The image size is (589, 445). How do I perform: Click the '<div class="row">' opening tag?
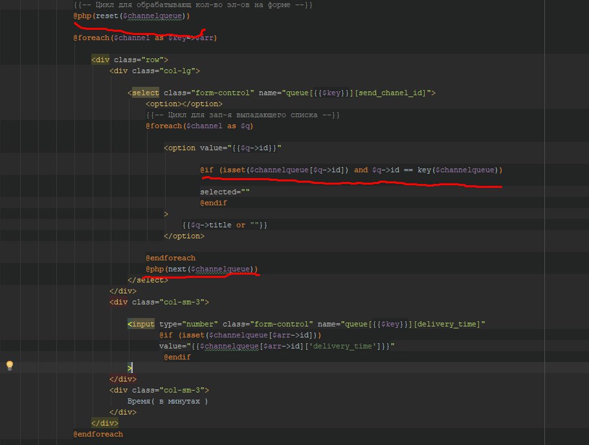coord(129,60)
